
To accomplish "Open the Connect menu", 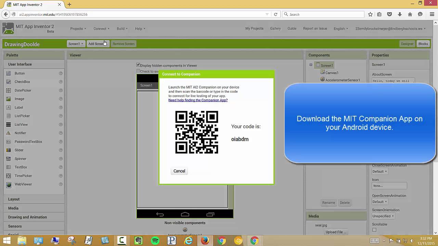I will tap(101, 29).
